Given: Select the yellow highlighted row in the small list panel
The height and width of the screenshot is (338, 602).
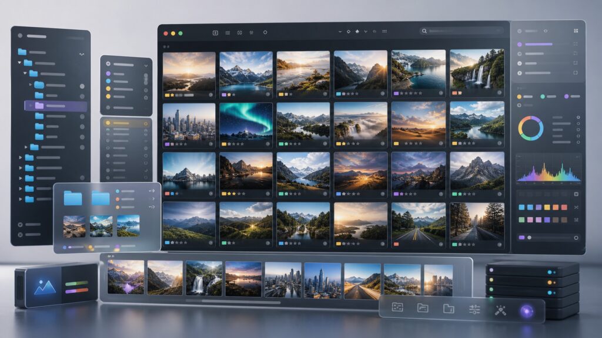Looking at the screenshot, I should (x=126, y=123).
